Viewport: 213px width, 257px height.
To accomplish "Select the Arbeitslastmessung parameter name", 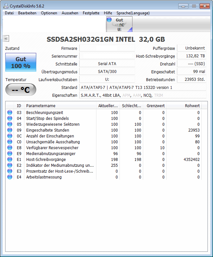I will point(44,177).
